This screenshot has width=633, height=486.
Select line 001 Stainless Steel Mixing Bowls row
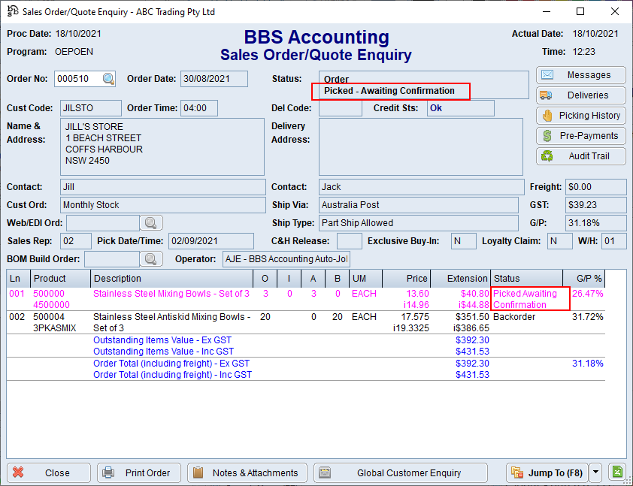(x=171, y=294)
